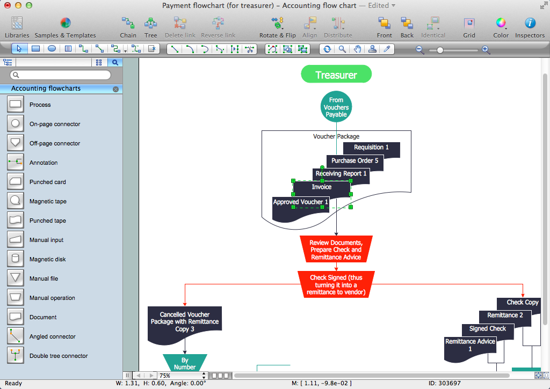The image size is (550, 389).
Task: Click the horizontal scrollbar
Action: coord(372,376)
